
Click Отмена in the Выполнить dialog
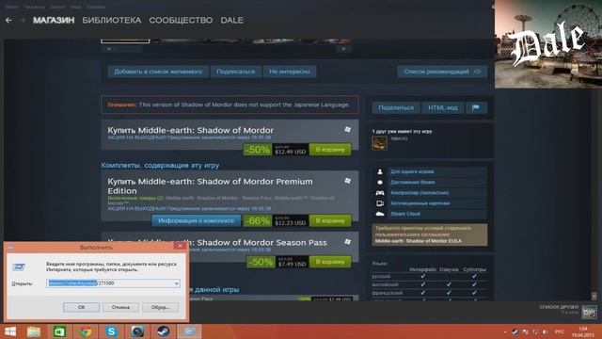click(x=120, y=307)
